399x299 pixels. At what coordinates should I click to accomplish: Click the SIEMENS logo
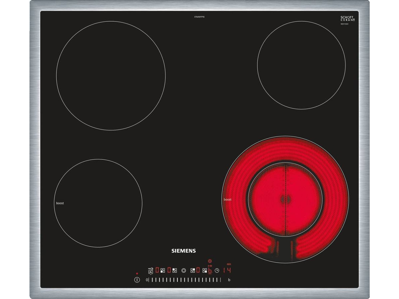point(183,251)
